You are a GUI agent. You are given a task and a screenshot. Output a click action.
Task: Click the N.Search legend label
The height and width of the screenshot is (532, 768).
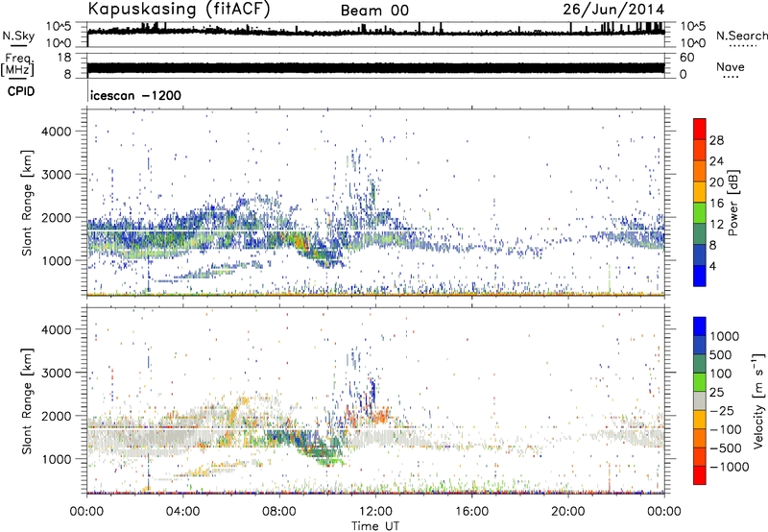coord(742,36)
